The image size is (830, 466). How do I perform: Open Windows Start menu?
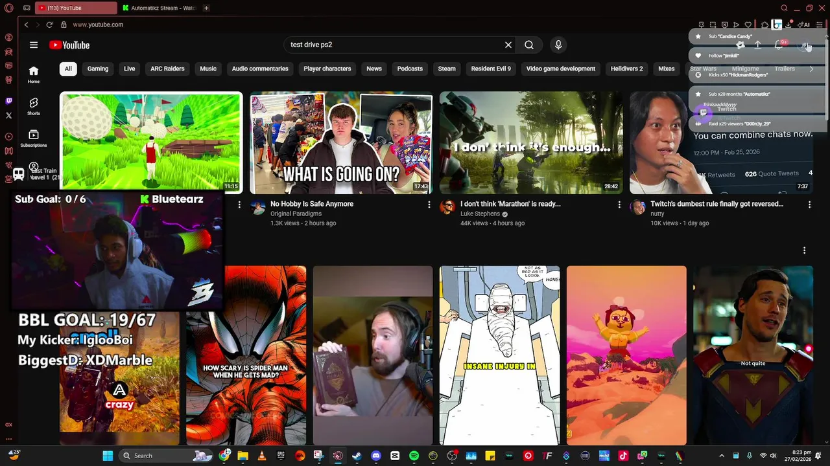(108, 456)
